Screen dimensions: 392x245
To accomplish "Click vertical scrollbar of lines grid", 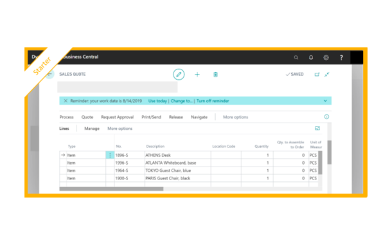I will tap(320, 163).
